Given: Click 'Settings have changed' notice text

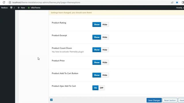Looking at the screenshot, I should [71, 13].
